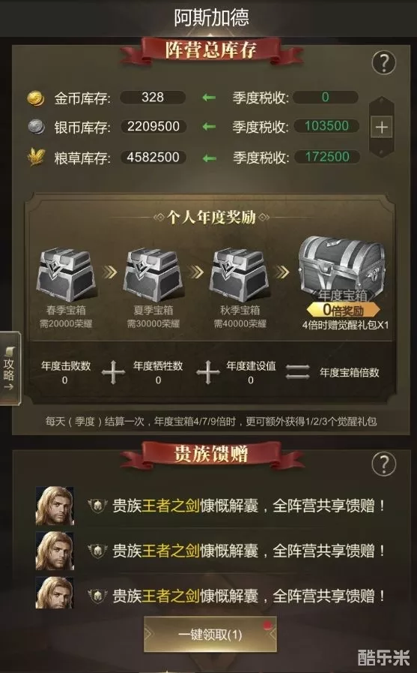Screen dimensions: 417x673
Task: Click 一键领取(1) button
Action: tap(210, 635)
